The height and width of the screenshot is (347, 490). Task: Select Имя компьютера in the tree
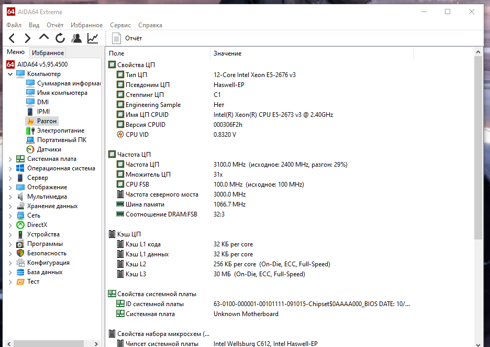click(62, 93)
